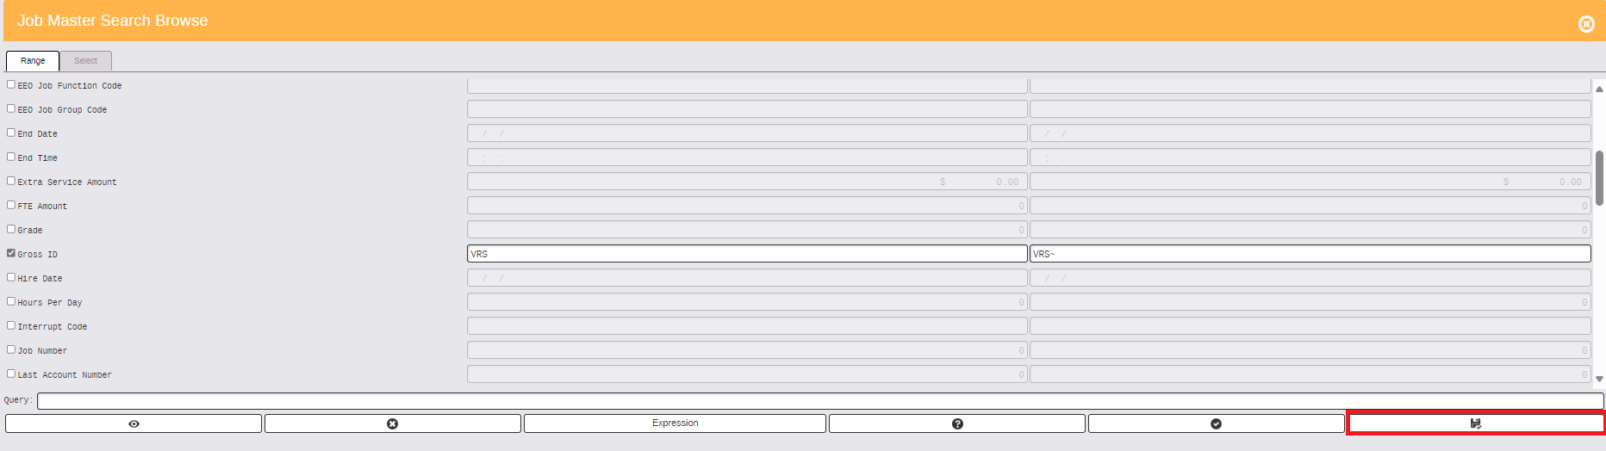Screen dimensions: 1606x451
Task: Click the starting Hours Per Day field
Action: [x=747, y=302]
